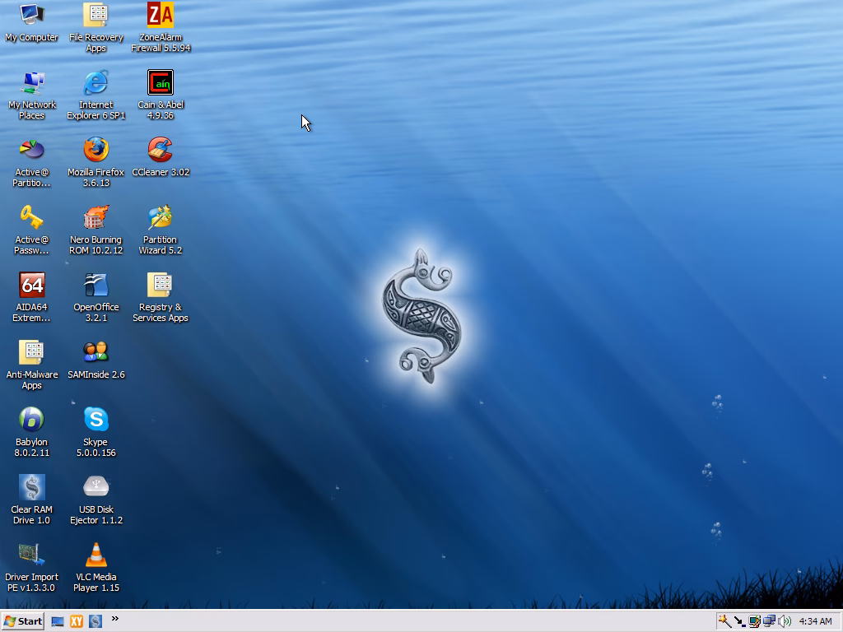Click the Show Desktop quick launch icon
This screenshot has width=843, height=632.
coord(58,622)
